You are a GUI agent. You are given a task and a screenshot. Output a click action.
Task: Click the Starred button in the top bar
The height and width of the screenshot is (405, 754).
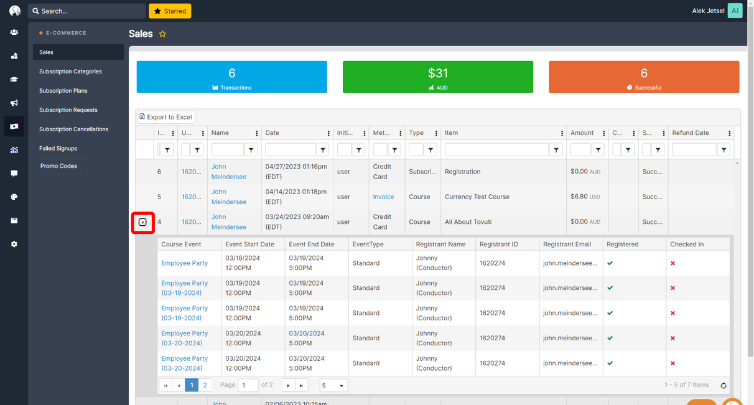[x=170, y=11]
